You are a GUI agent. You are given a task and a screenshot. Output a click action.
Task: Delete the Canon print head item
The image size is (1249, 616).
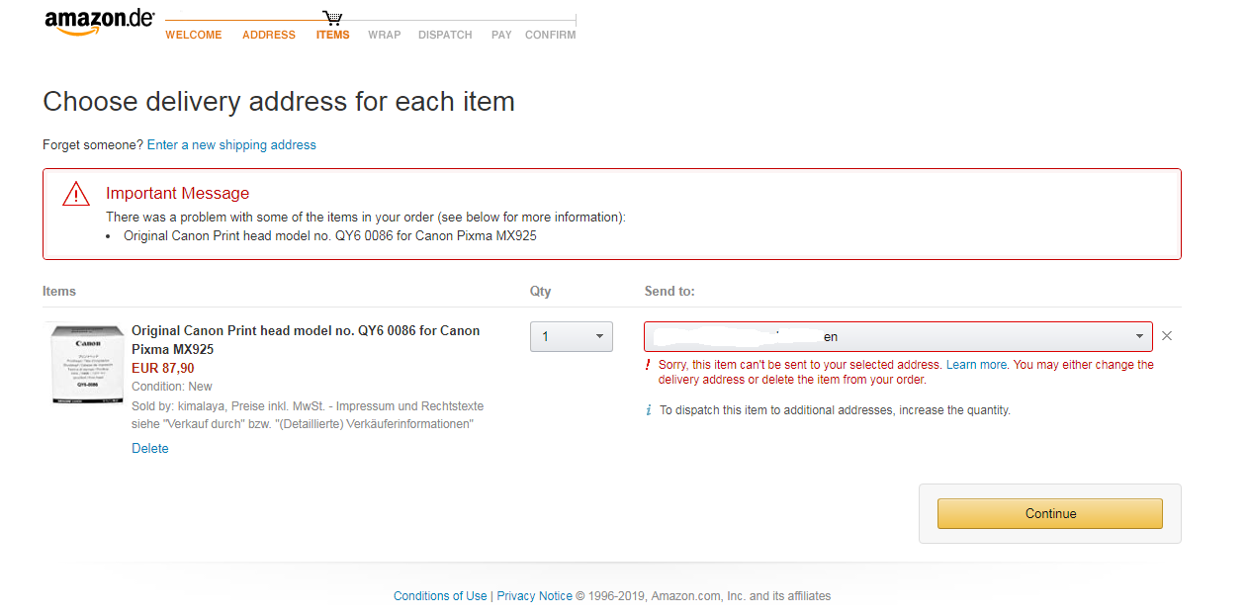(150, 449)
